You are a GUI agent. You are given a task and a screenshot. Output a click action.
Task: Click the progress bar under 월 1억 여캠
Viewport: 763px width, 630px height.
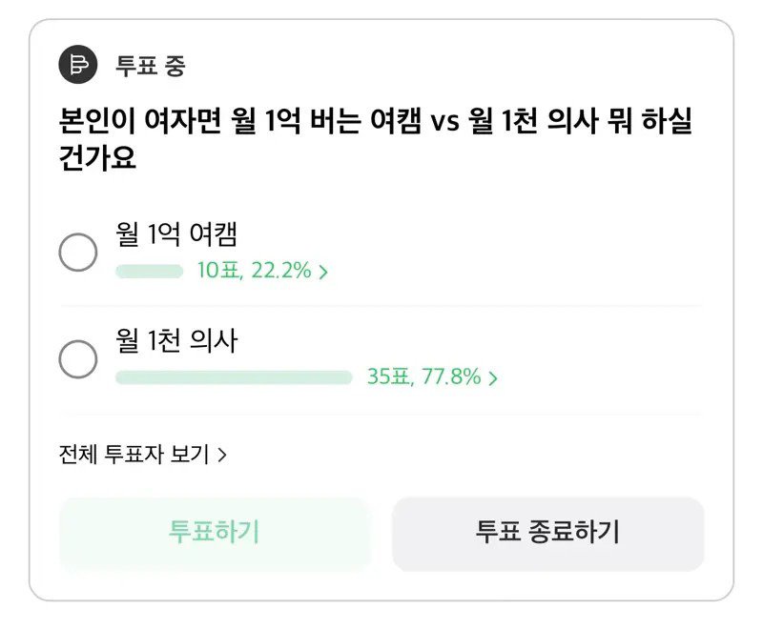tap(148, 272)
